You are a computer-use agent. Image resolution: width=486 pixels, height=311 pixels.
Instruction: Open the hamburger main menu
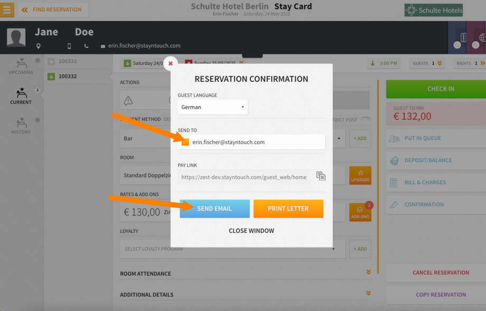click(7, 10)
